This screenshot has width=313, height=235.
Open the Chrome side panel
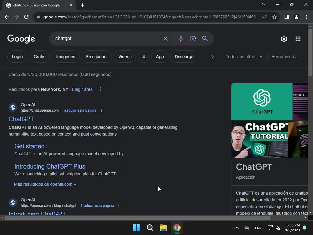287,17
